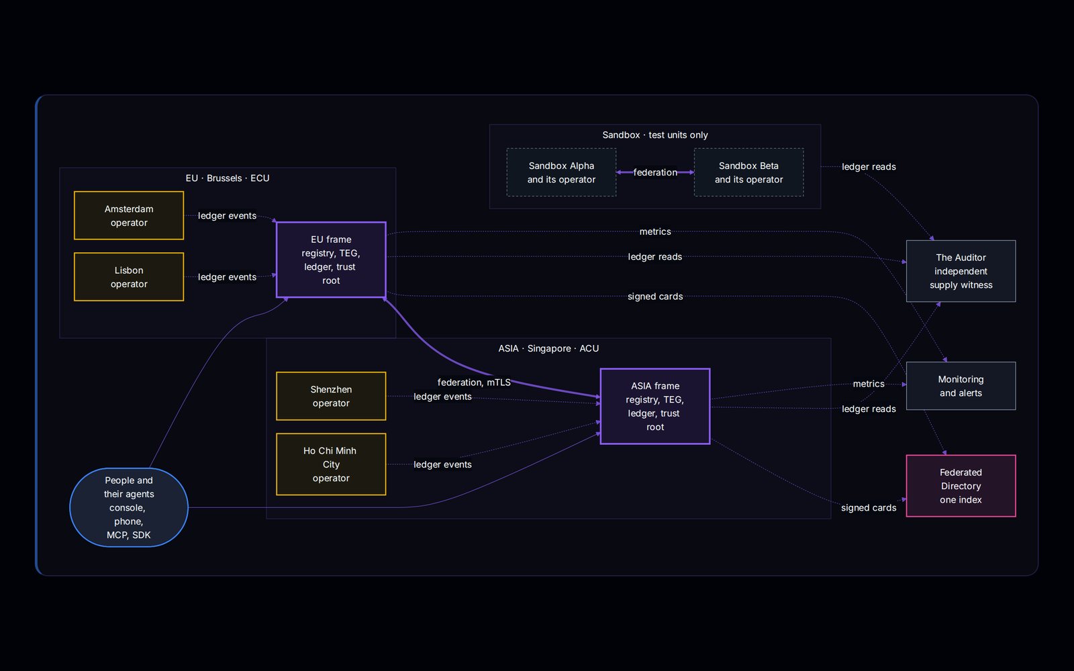This screenshot has height=671, width=1074.
Task: Click 'ledger events' label beside Shenzhen operator
Action: (x=442, y=397)
